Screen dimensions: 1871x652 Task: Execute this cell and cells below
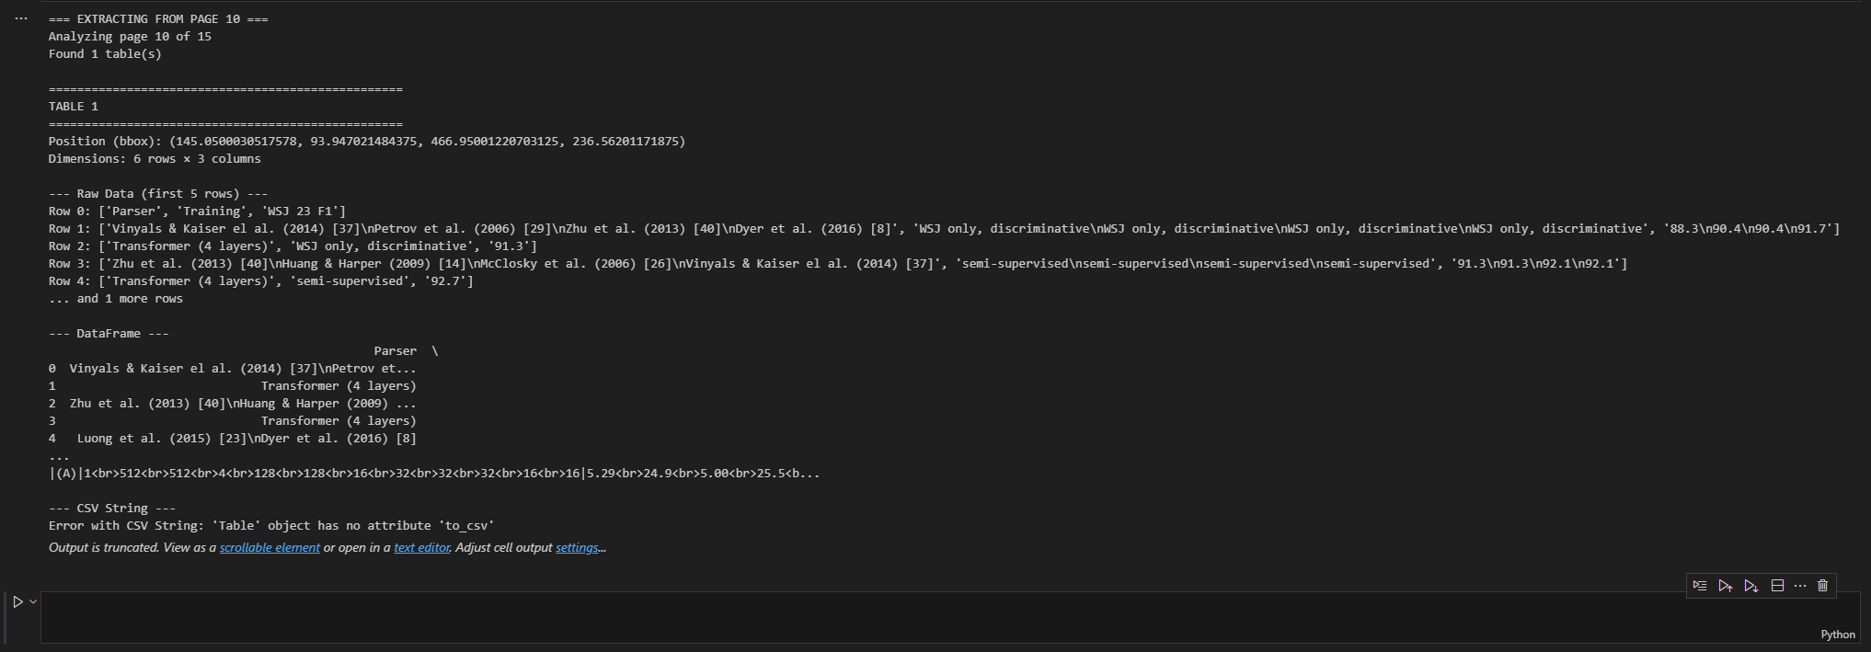click(1750, 586)
